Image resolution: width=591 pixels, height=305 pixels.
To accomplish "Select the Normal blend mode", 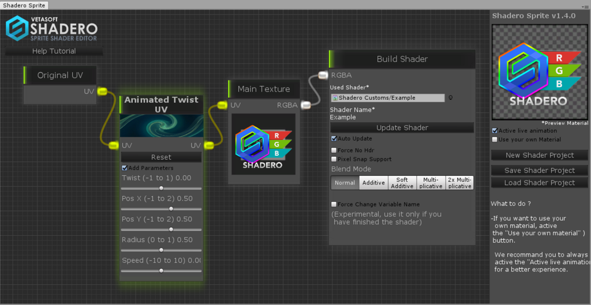I will click(x=345, y=183).
